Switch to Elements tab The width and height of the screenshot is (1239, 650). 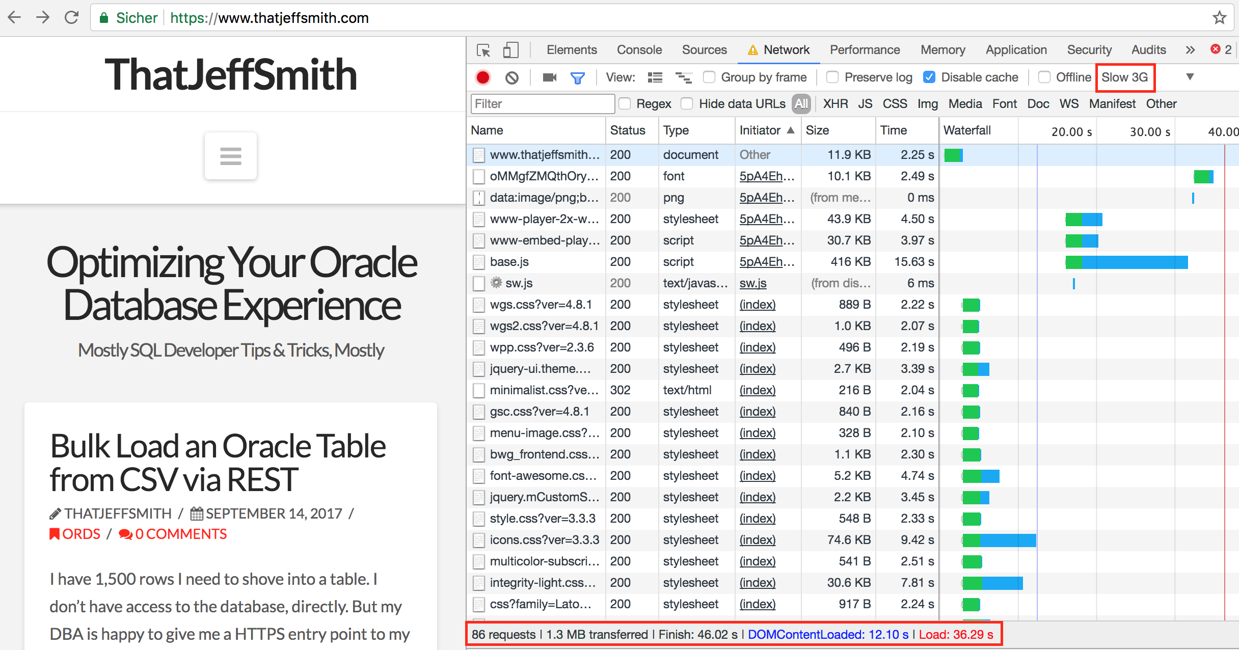pyautogui.click(x=572, y=50)
